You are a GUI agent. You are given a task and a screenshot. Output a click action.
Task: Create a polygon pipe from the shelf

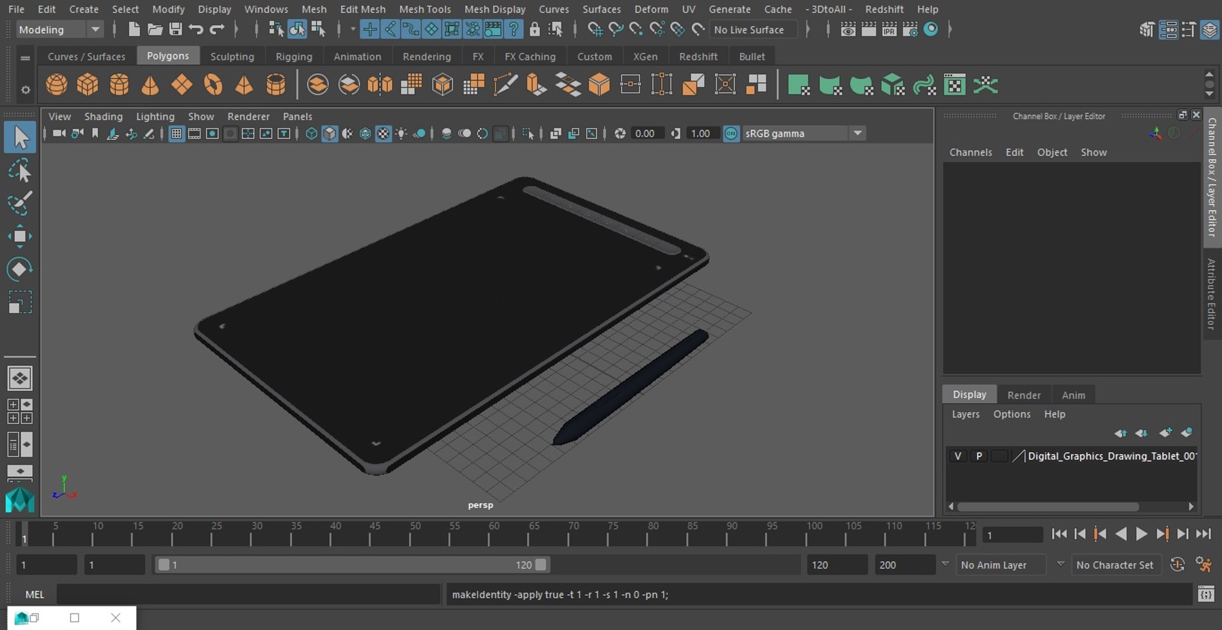pos(276,85)
